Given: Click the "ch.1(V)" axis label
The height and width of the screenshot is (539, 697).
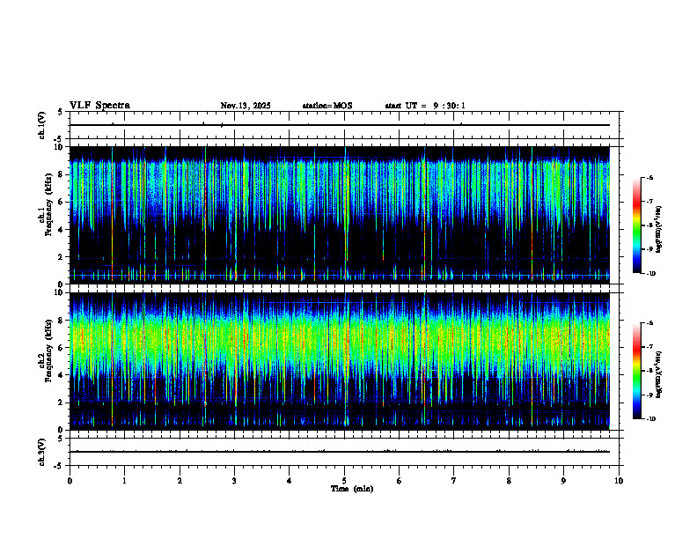Looking at the screenshot, I should 42,125.
